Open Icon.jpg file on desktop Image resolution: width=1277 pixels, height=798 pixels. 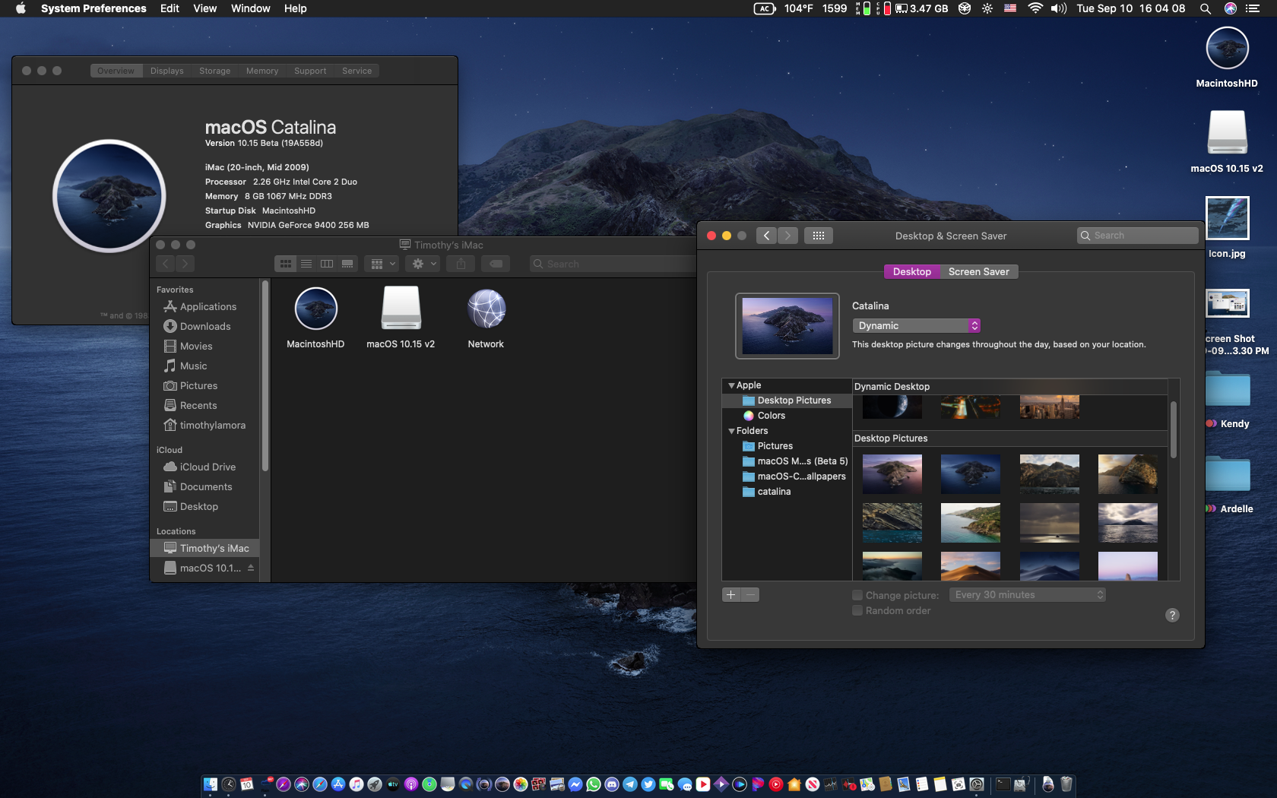(1227, 218)
